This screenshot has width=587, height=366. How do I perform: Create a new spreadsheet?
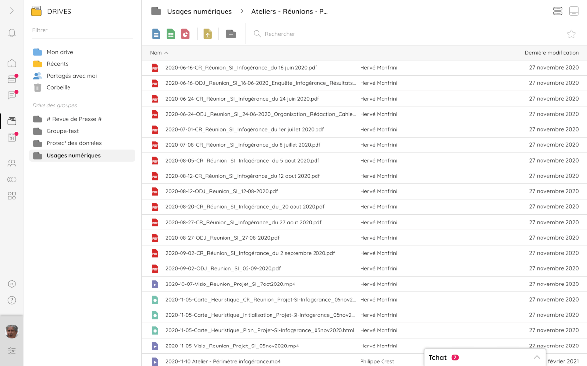click(x=171, y=34)
